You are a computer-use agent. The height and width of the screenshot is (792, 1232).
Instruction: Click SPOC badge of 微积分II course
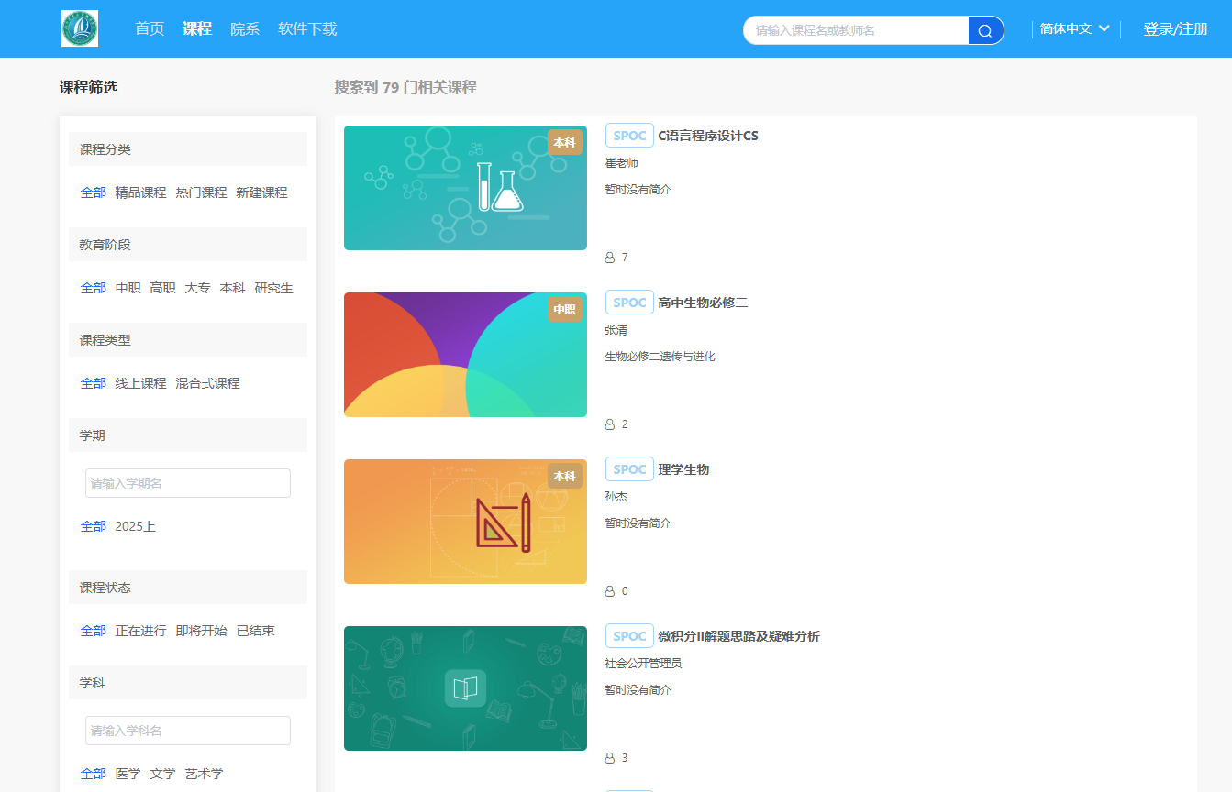[x=629, y=636]
